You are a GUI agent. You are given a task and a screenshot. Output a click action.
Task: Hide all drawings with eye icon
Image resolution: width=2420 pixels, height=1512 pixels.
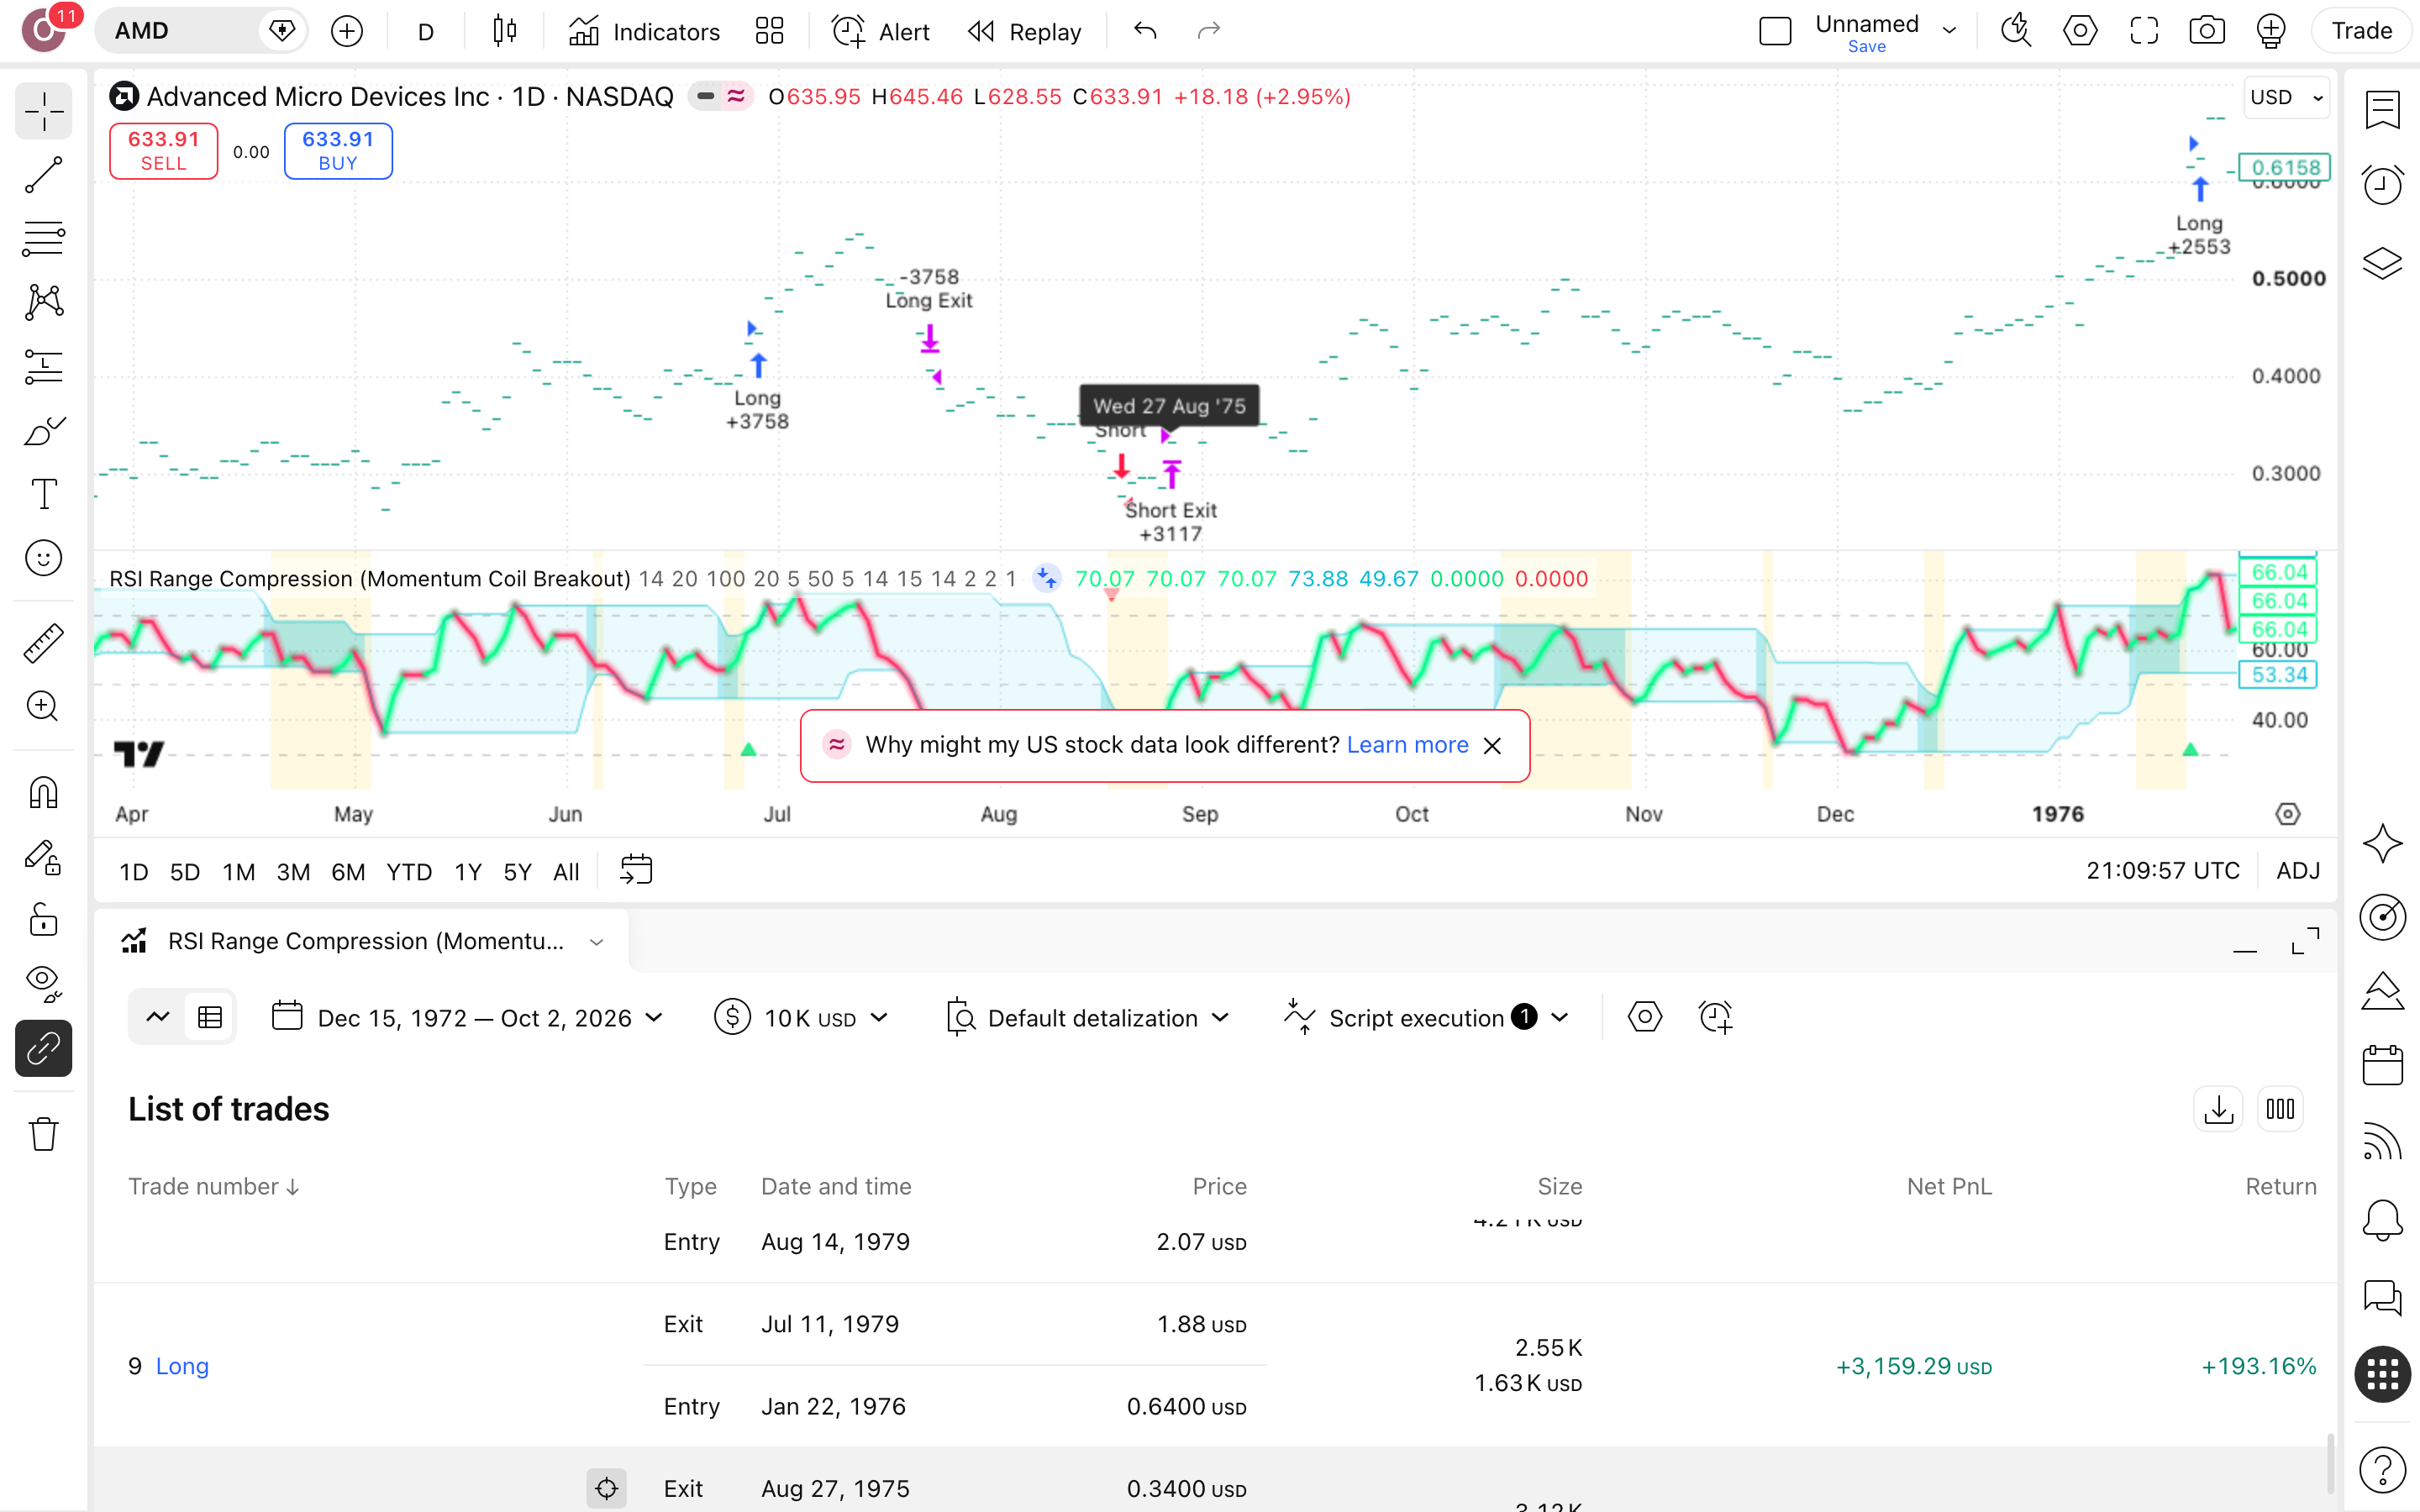click(43, 984)
